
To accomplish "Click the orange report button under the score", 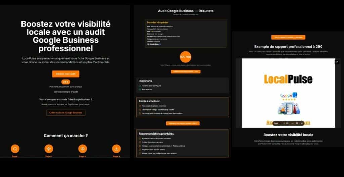I will (185, 71).
